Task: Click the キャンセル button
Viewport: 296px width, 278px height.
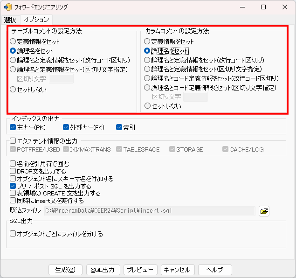Action: pyautogui.click(x=178, y=270)
